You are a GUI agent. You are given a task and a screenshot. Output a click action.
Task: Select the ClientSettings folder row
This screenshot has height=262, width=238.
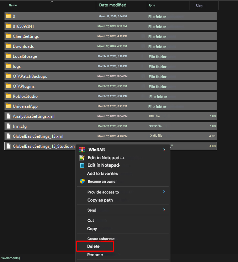coord(26,36)
